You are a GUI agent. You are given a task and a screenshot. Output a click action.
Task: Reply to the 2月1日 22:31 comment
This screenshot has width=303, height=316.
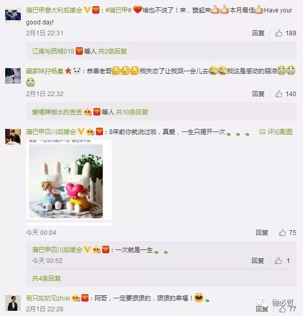click(258, 33)
